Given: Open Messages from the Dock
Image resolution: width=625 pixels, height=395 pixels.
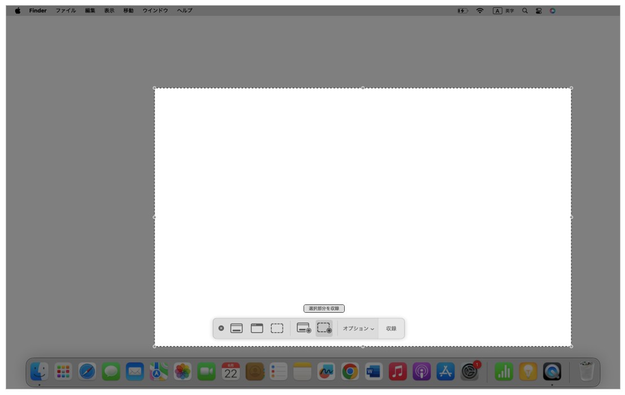Looking at the screenshot, I should (111, 372).
